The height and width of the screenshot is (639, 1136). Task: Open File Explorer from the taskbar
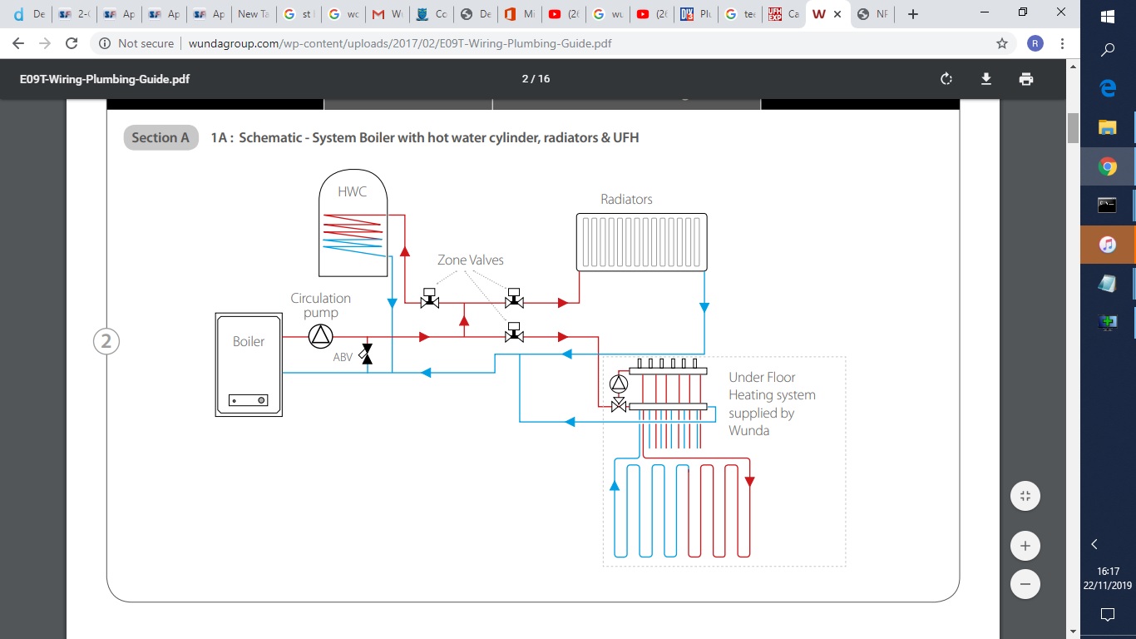[1108, 127]
